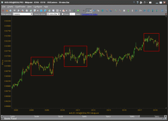Screen dimensions: 168x121
Task: Click the pin icon in title bar
Action: (x=134, y=2)
